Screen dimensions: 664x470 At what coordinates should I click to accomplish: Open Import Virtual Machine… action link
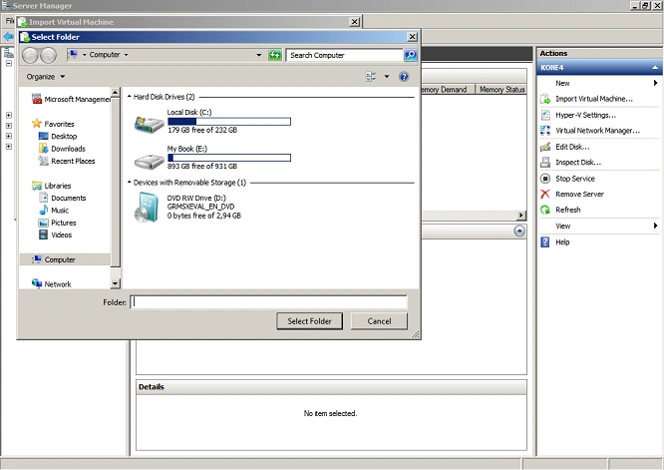593,99
